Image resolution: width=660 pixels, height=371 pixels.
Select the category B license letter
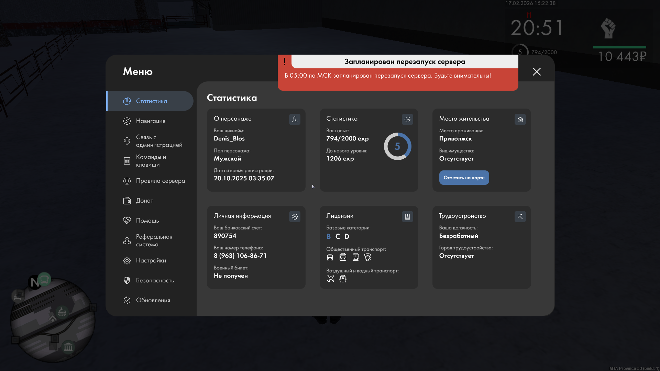[329, 236]
